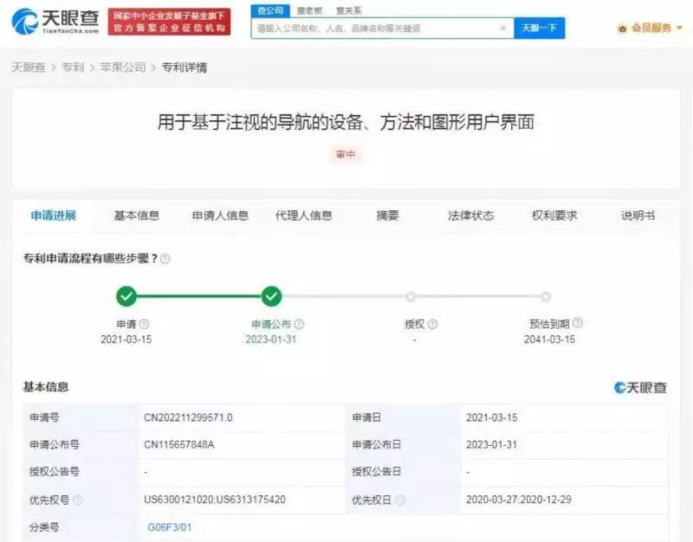
Task: Click priority number US6300121020;US6313175420
Action: (x=215, y=500)
